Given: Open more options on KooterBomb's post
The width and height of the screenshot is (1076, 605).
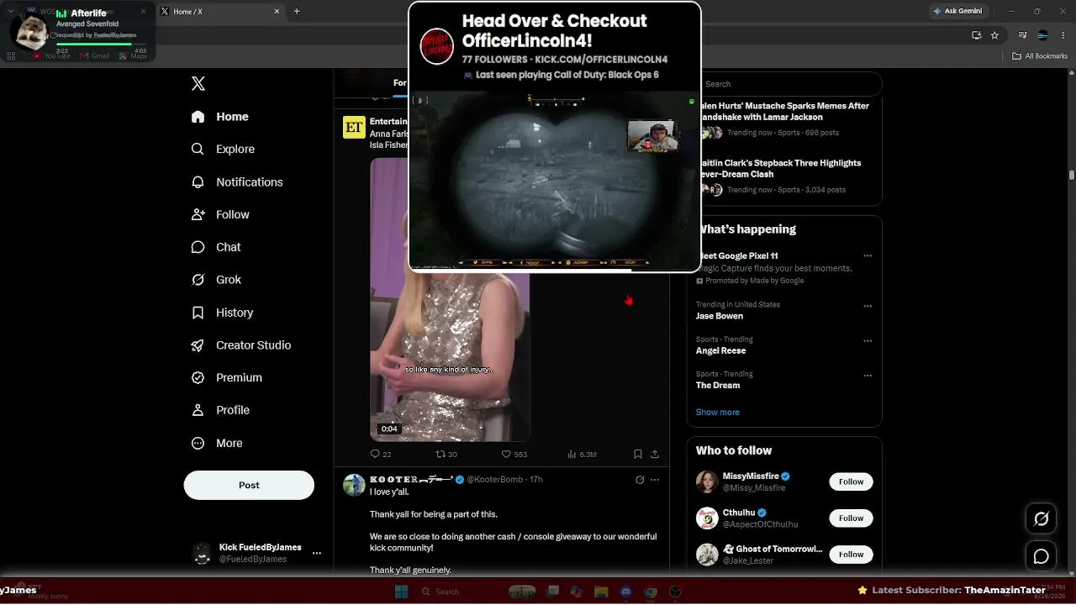Looking at the screenshot, I should [655, 480].
